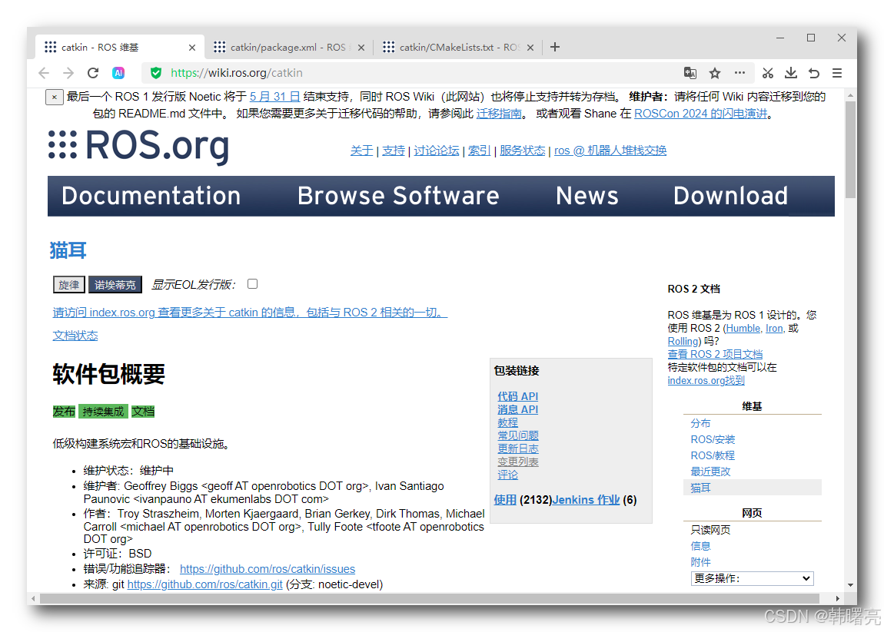
Task: Open the 消息 API link
Action: (x=517, y=409)
